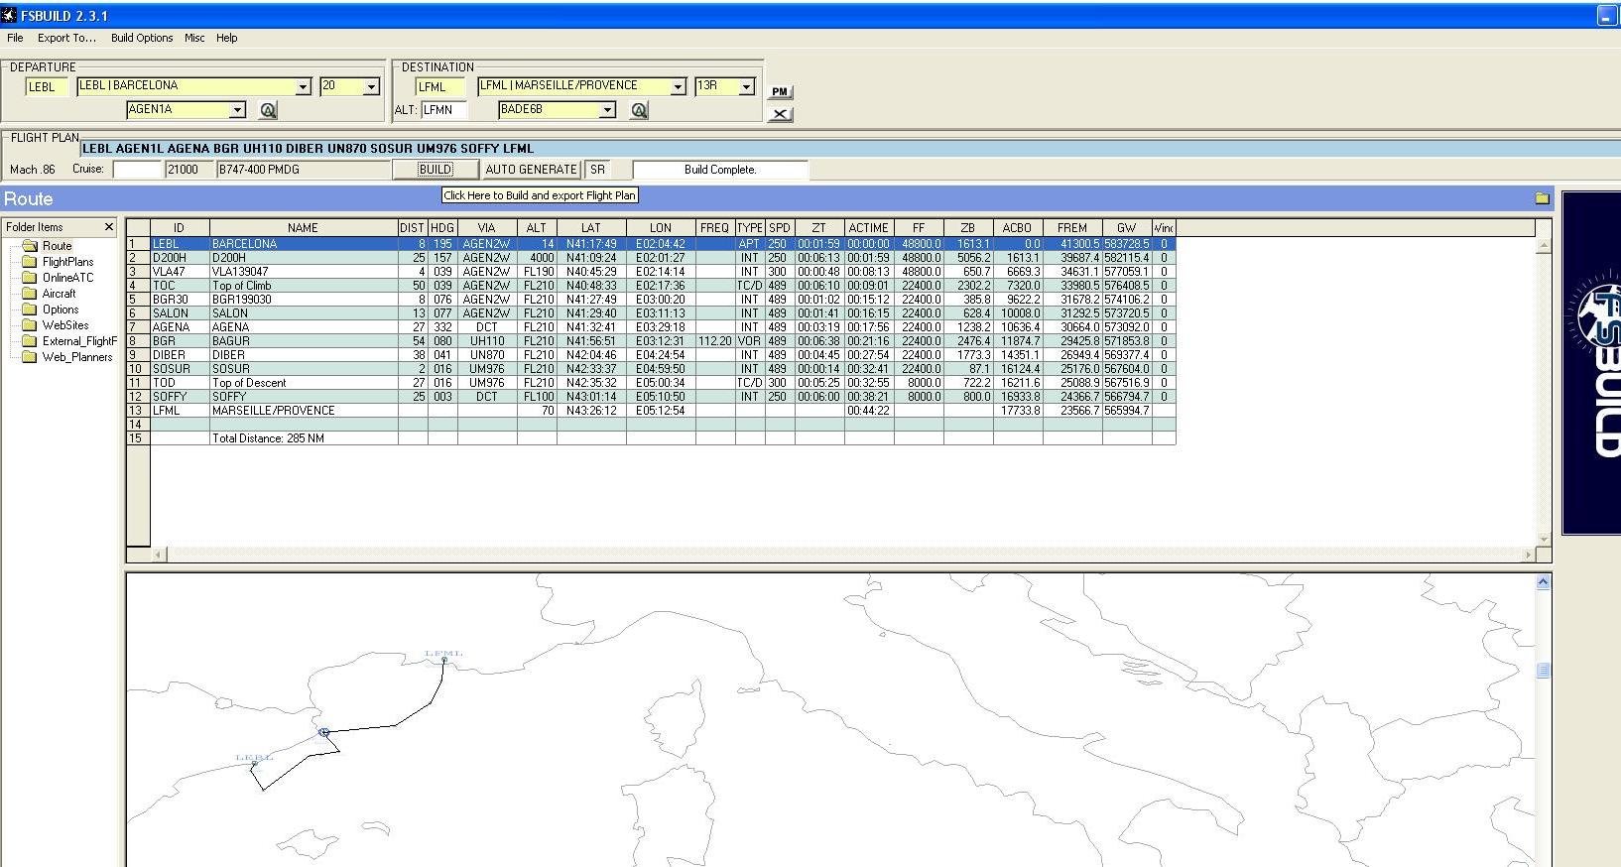
Task: Click the departure SID search icon
Action: point(268,110)
